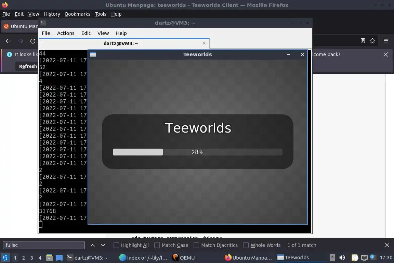The width and height of the screenshot is (394, 263).
Task: Open the clipboard manager tray icon
Action: pyautogui.click(x=355, y=258)
